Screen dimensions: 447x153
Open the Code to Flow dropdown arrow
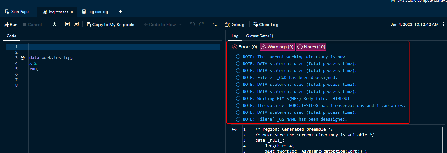click(x=180, y=25)
